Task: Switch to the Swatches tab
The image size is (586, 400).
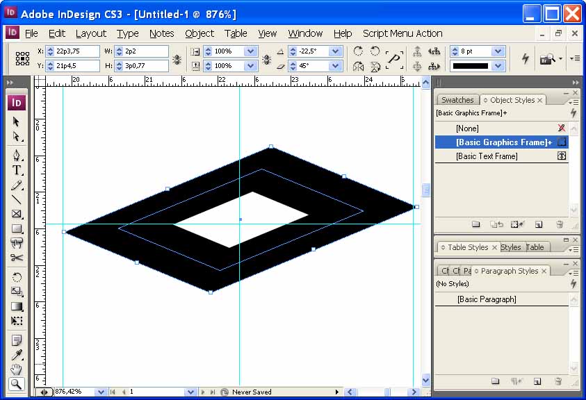Action: pyautogui.click(x=457, y=100)
